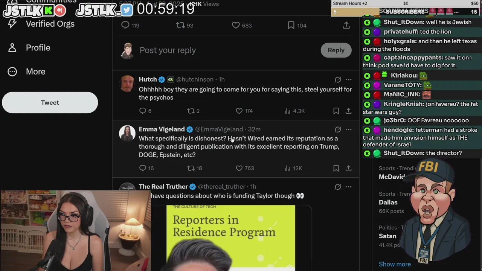Open Grok icon on Emma Vigeland's tweet
This screenshot has height=271, width=482.
pyautogui.click(x=338, y=129)
